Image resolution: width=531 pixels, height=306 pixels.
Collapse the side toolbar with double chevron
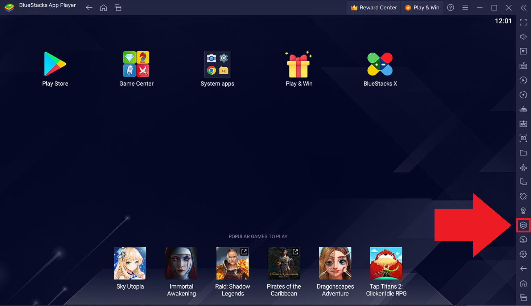pos(523,7)
